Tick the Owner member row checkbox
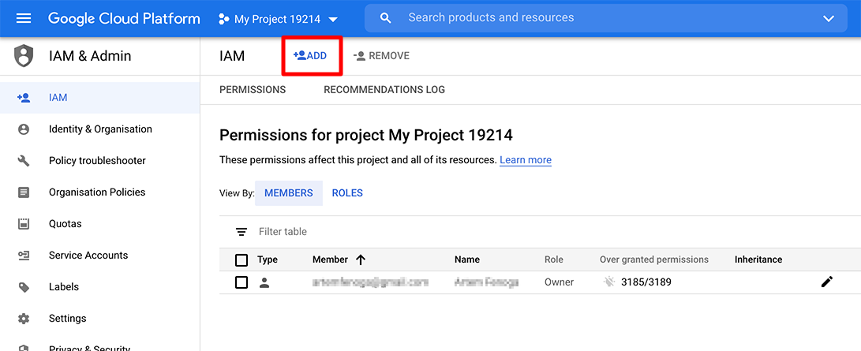Viewport: 861px width, 351px height. click(241, 282)
